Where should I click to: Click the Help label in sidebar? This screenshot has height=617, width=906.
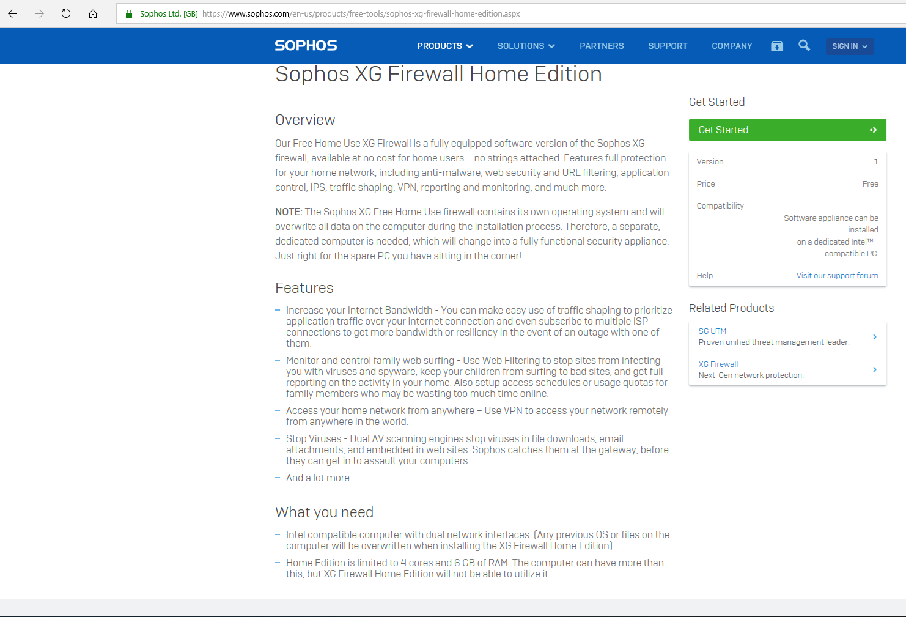(705, 276)
